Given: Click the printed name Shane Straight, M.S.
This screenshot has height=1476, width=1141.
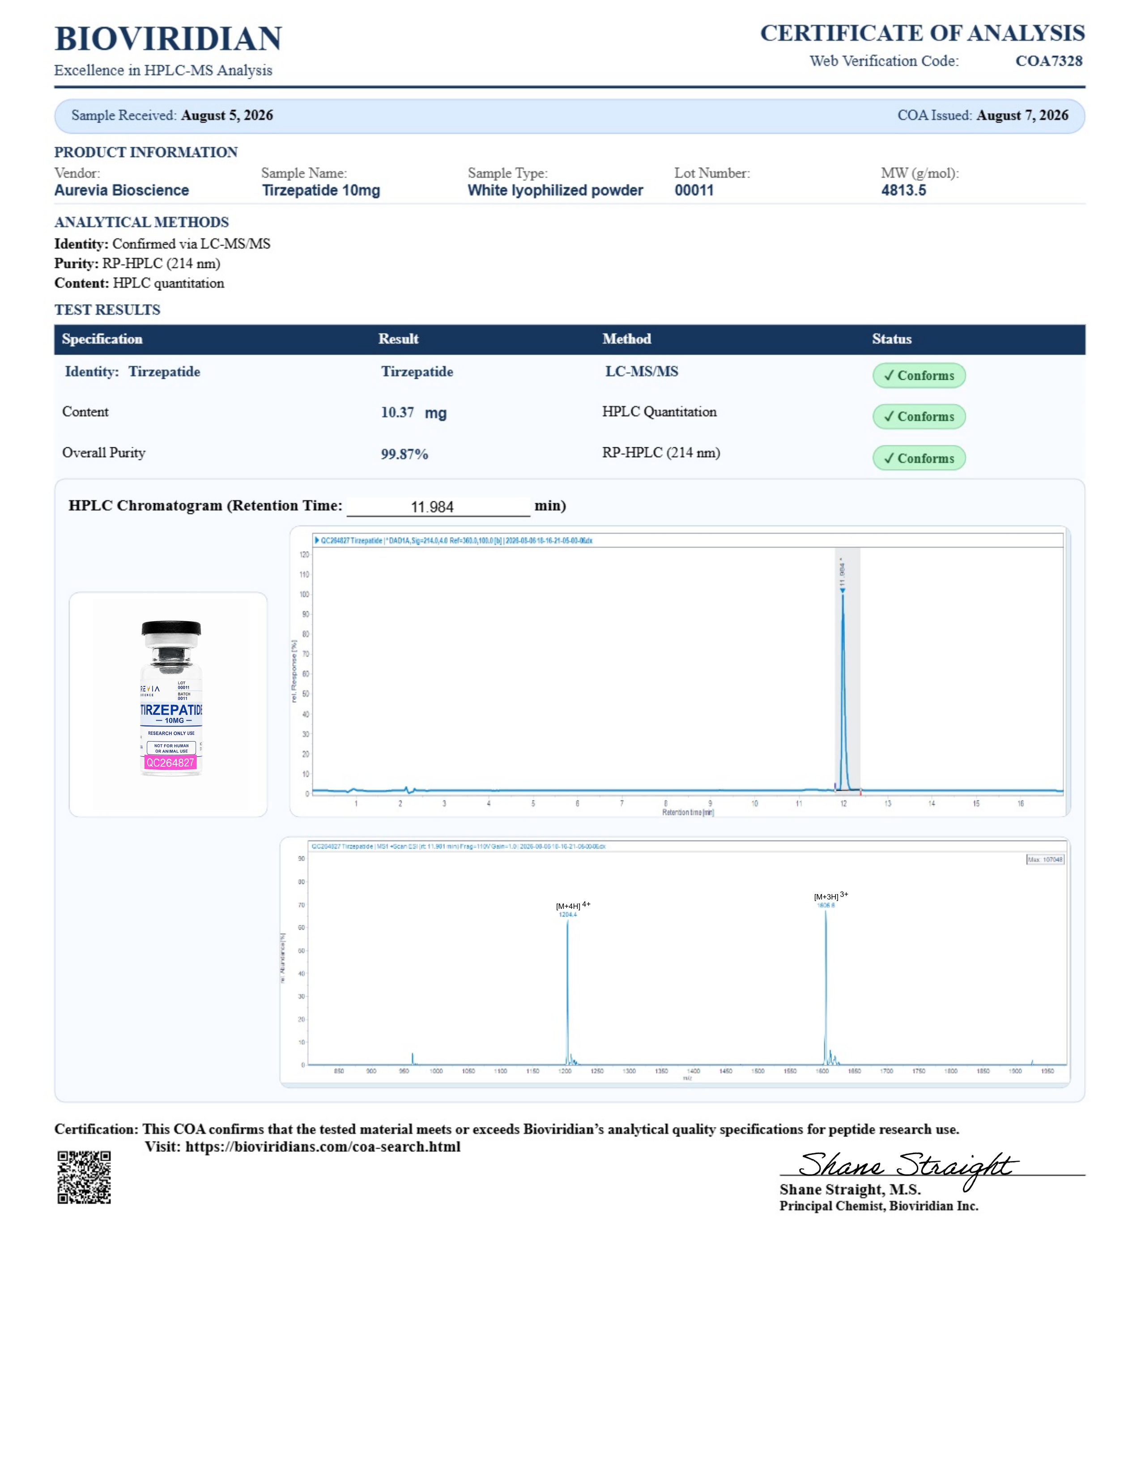Looking at the screenshot, I should 850,1190.
